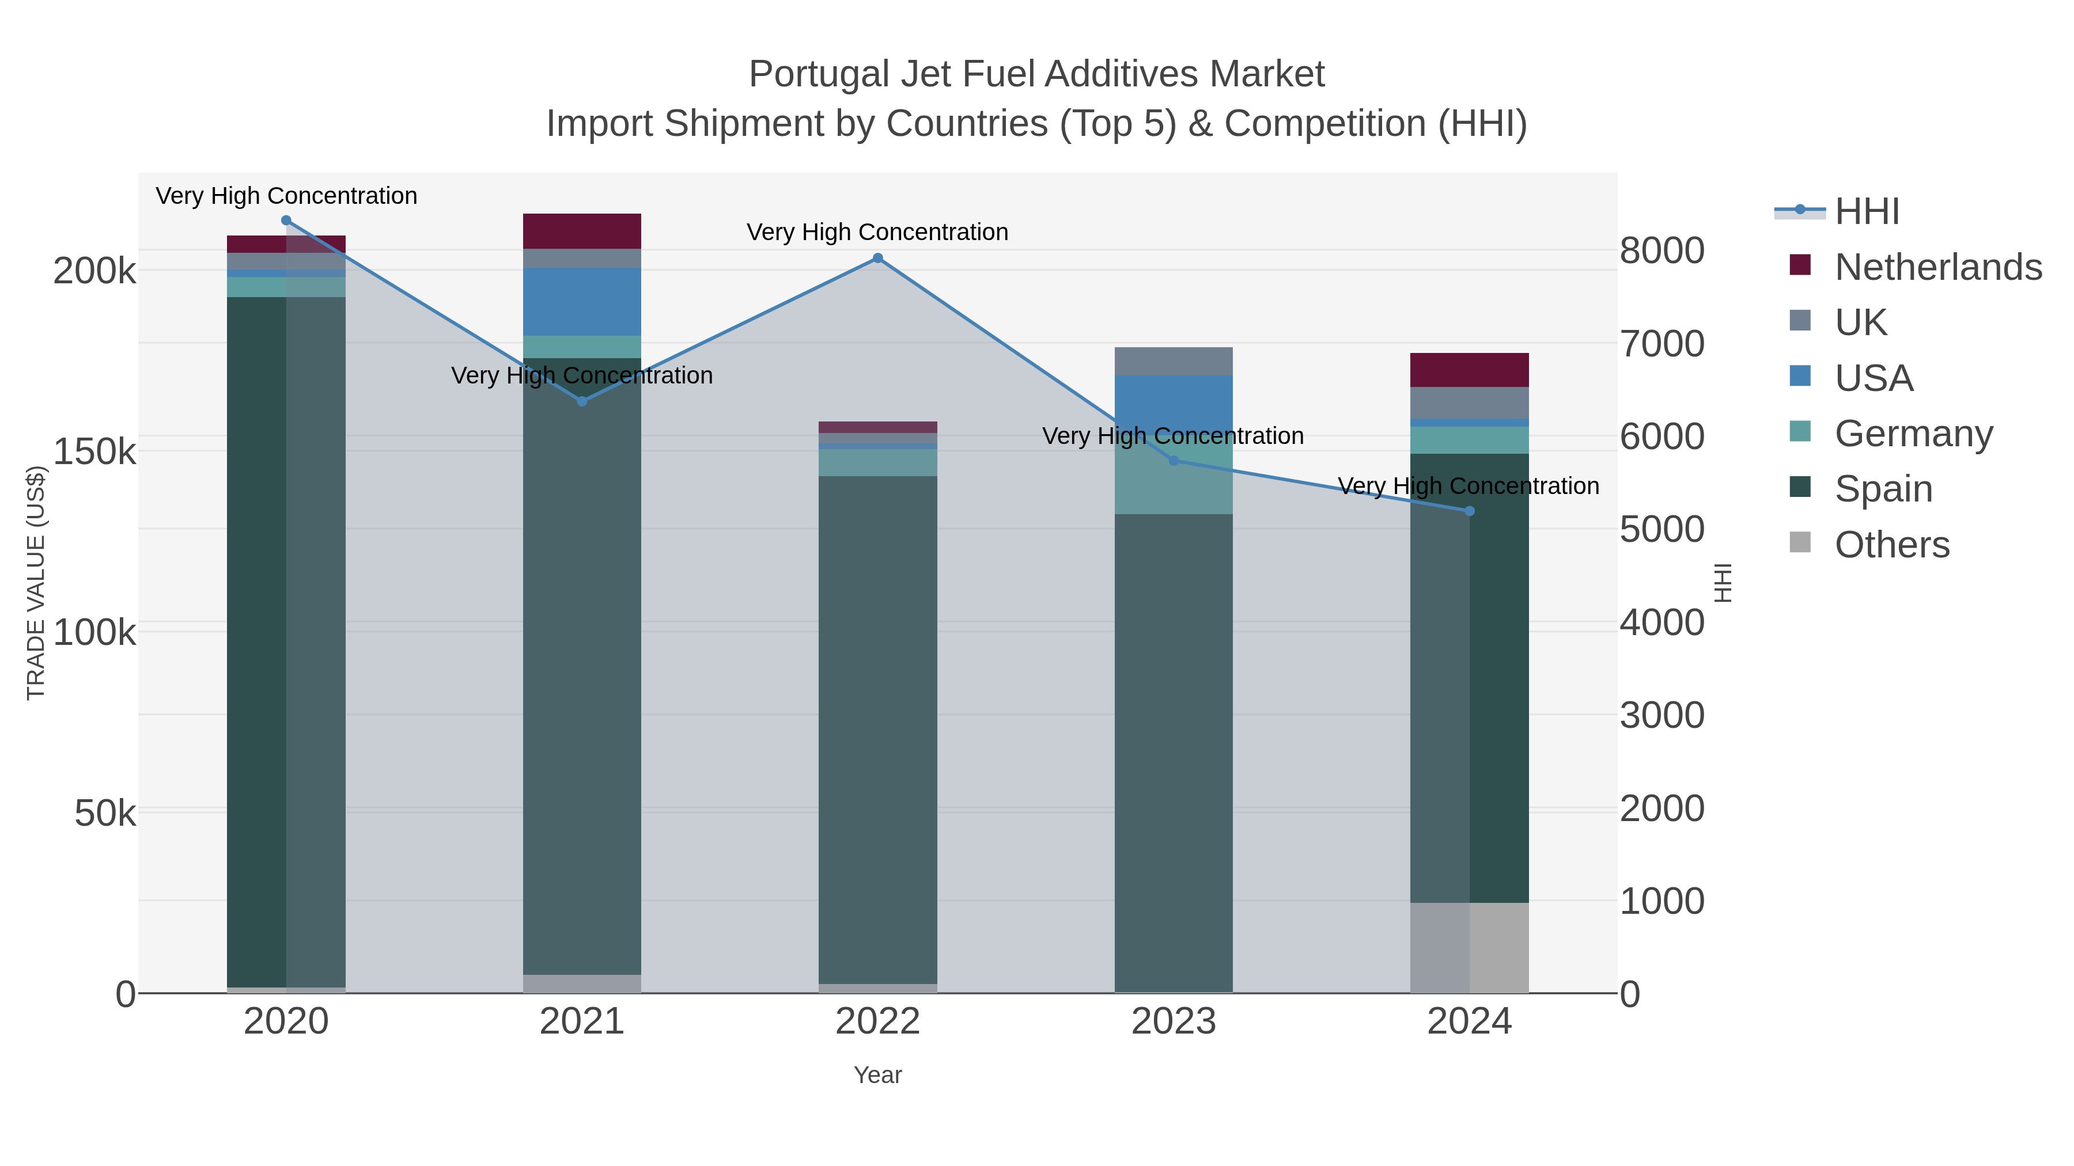This screenshot has width=2074, height=1166.
Task: Select the UK segment of 2023 bar
Action: 1173,361
